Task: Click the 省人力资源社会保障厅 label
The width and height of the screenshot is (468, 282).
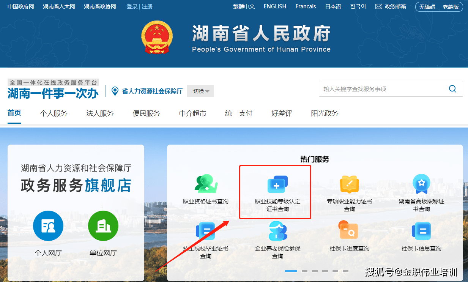Action: coord(152,91)
